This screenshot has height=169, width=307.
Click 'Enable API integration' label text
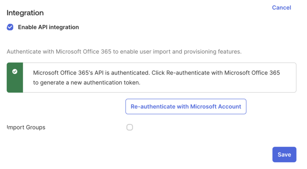point(48,27)
